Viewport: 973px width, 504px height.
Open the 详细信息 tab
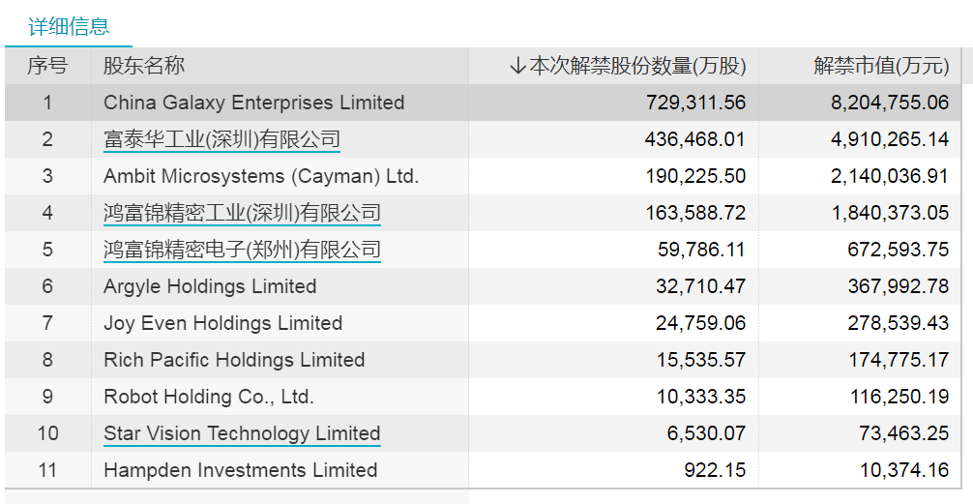click(x=69, y=26)
